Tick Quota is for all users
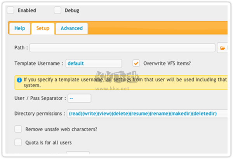 click(x=18, y=142)
